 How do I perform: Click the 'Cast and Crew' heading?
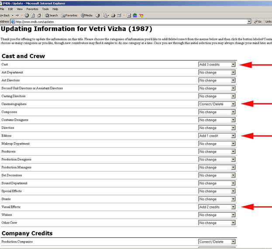coord(23,56)
